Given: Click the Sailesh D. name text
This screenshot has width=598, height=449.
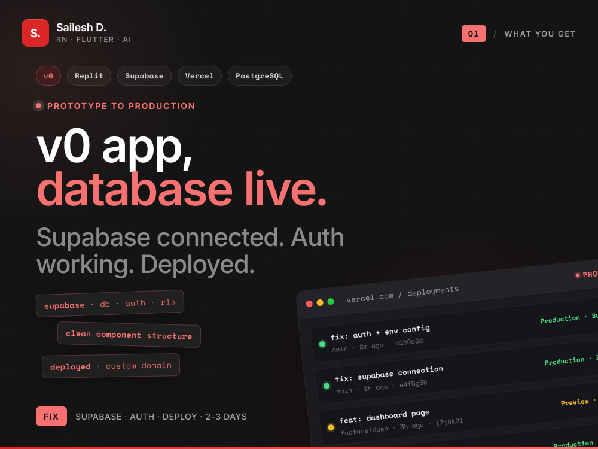Looking at the screenshot, I should [81, 28].
